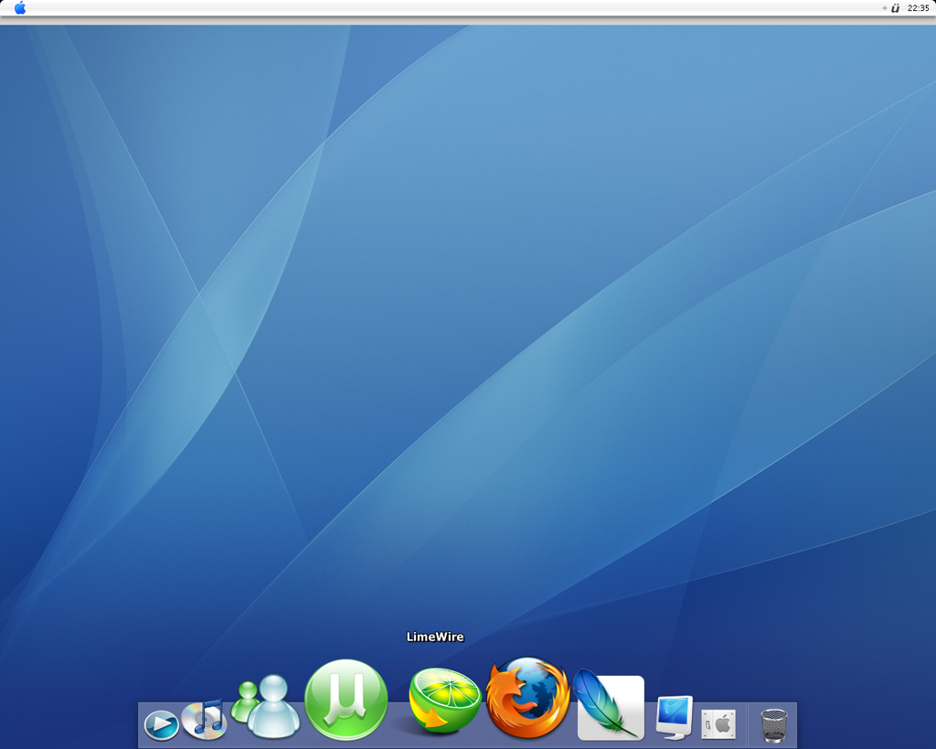Open Photoshop feather icon in dock
Viewport: 936px width, 749px height.
coord(610,705)
